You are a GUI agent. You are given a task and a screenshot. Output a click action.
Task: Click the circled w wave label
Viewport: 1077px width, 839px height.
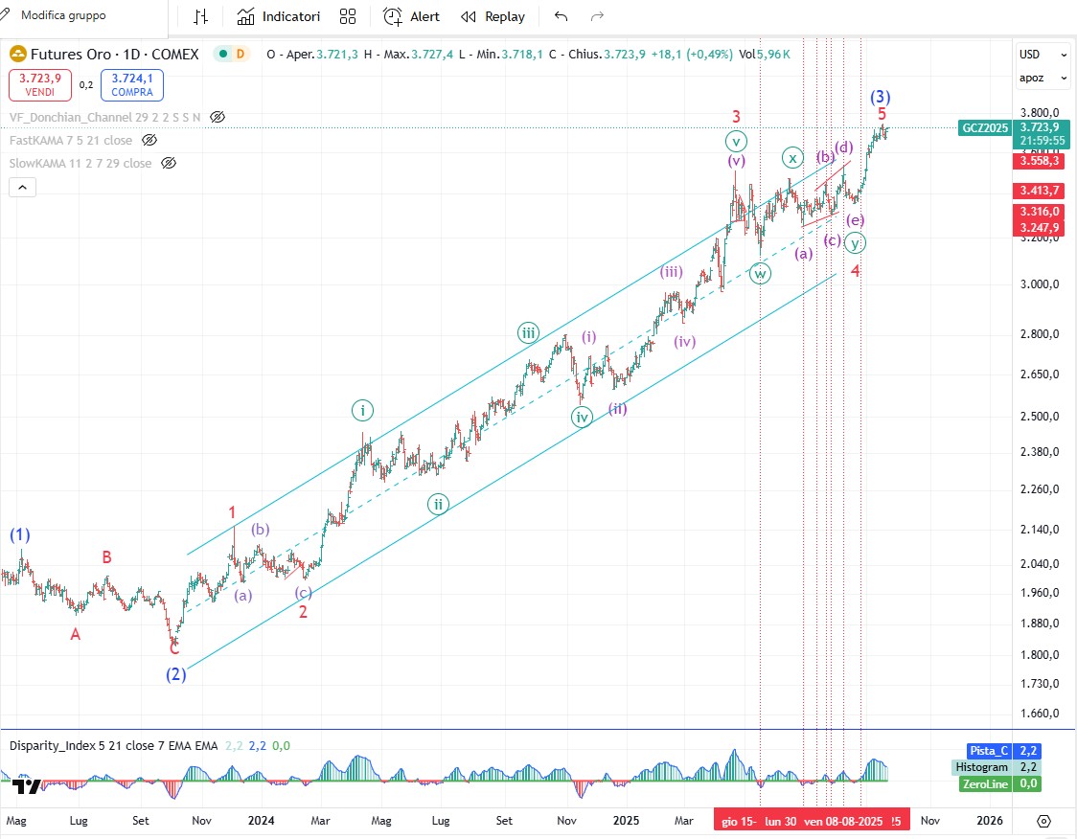pos(760,274)
